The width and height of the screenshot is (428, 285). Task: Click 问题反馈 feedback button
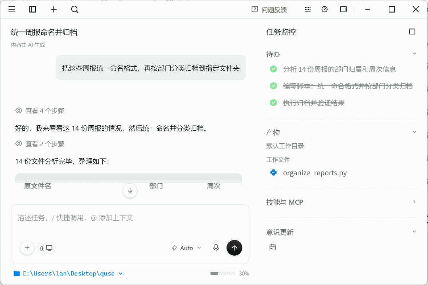click(x=269, y=10)
